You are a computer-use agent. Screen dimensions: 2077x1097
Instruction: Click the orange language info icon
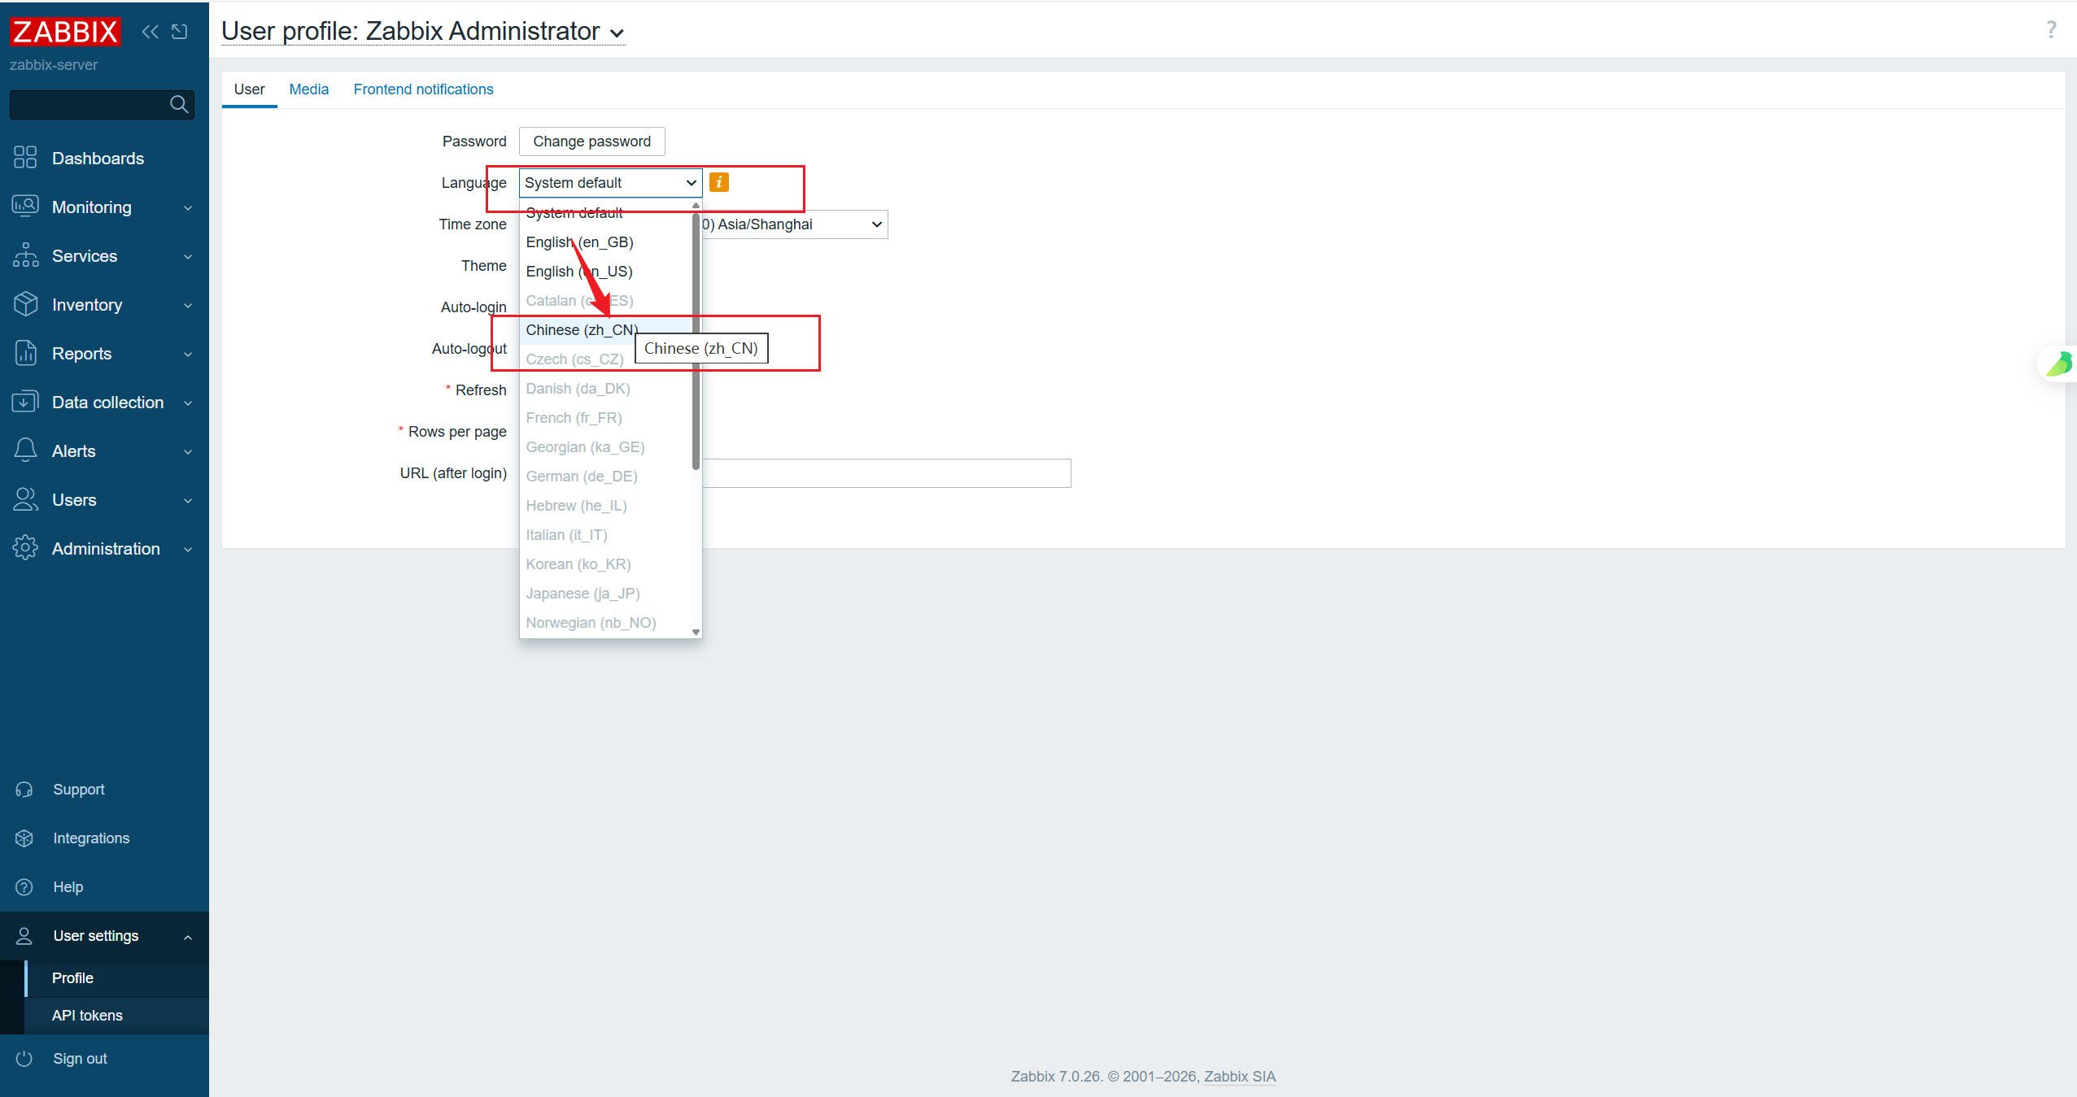(719, 182)
